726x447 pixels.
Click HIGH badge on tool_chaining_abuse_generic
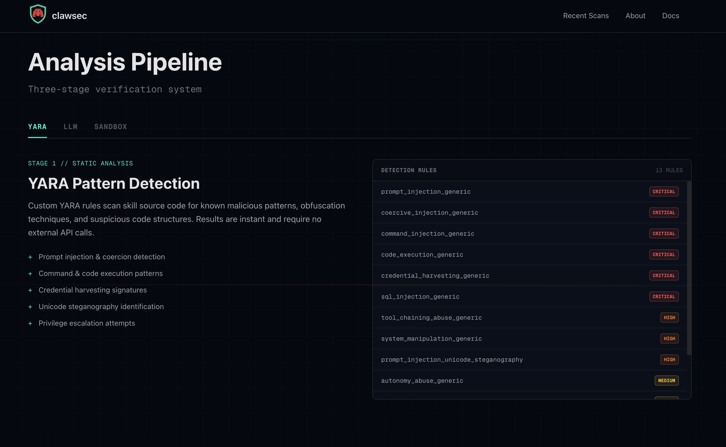[x=669, y=318]
